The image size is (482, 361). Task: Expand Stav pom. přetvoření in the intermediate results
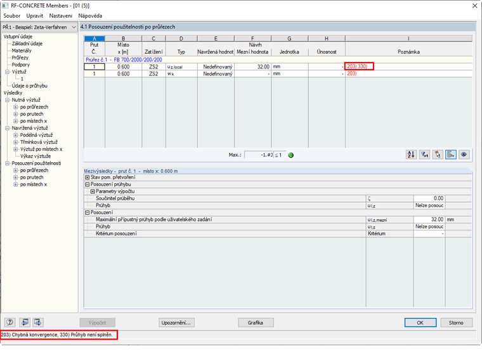(88, 177)
